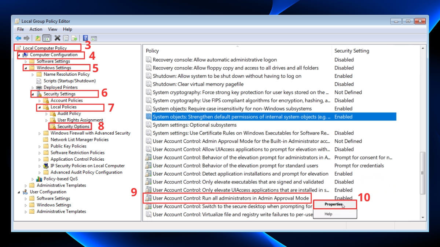This screenshot has height=247, width=440.
Task: Open the Action menu
Action: pyautogui.click(x=36, y=29)
